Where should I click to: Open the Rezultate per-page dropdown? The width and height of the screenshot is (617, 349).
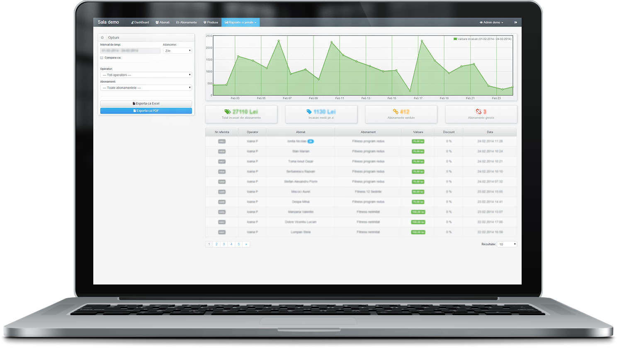(507, 244)
